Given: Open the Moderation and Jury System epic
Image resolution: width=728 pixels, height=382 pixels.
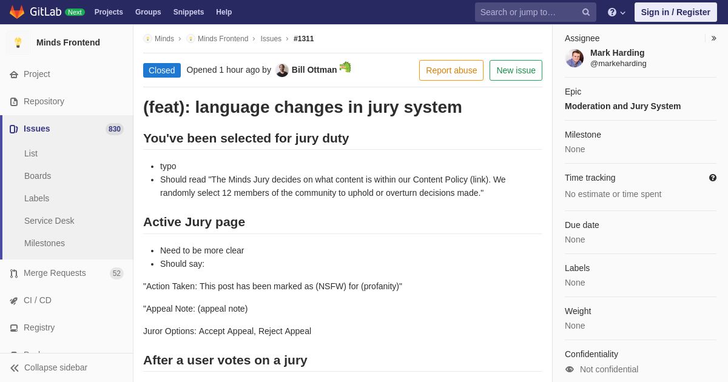Looking at the screenshot, I should coord(622,106).
